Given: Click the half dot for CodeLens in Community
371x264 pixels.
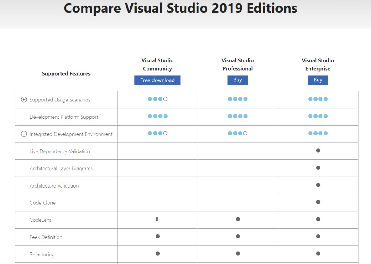Looking at the screenshot, I should (x=157, y=219).
